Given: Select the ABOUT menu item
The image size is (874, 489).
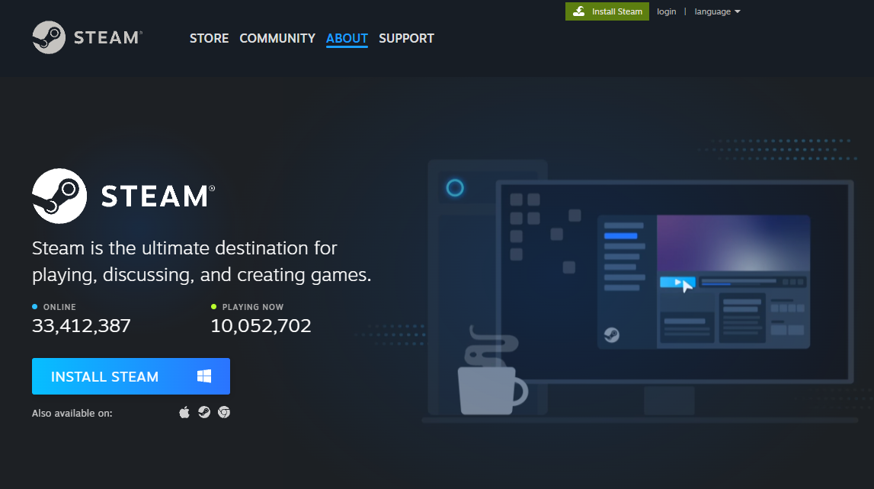Looking at the screenshot, I should (347, 38).
